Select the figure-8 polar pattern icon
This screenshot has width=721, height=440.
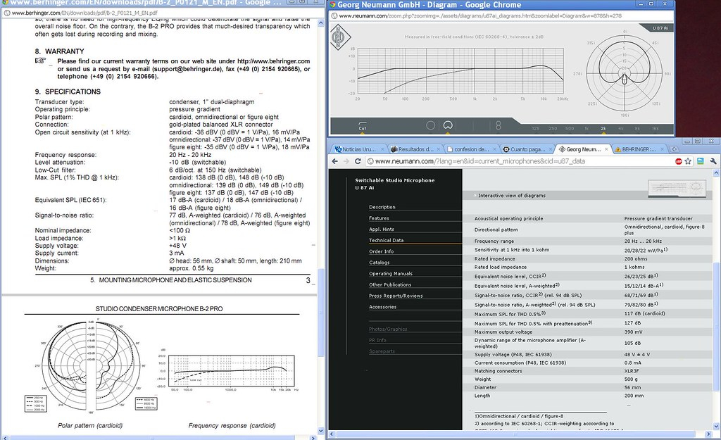click(x=499, y=125)
